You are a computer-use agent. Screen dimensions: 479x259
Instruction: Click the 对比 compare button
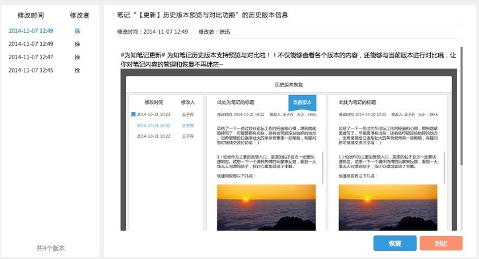(x=441, y=243)
